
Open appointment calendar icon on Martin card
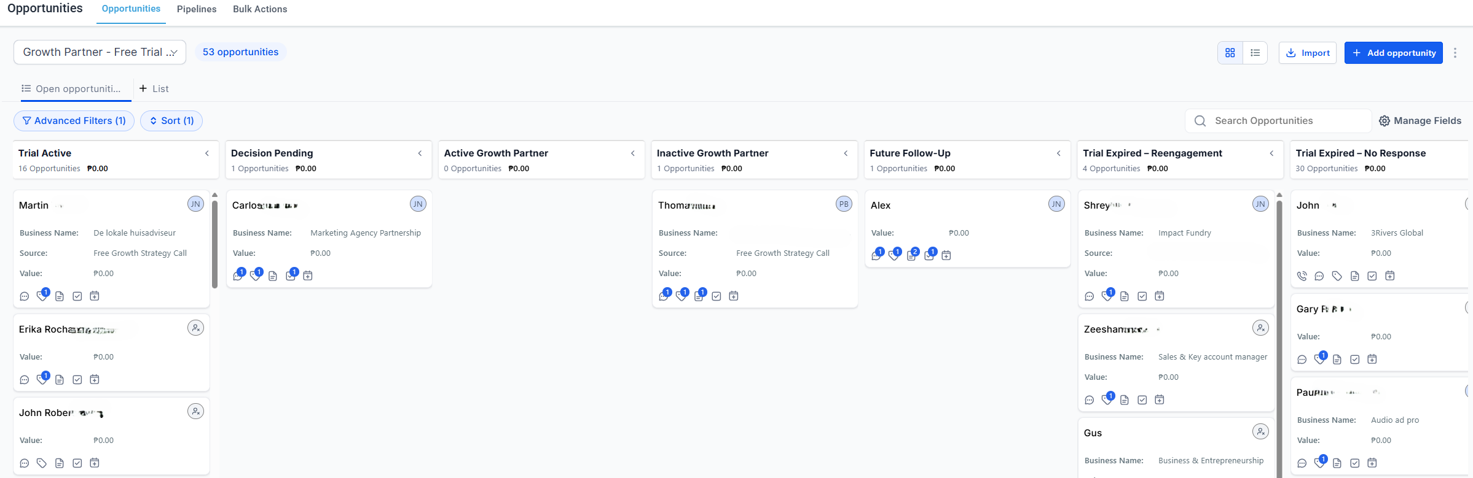(x=95, y=296)
